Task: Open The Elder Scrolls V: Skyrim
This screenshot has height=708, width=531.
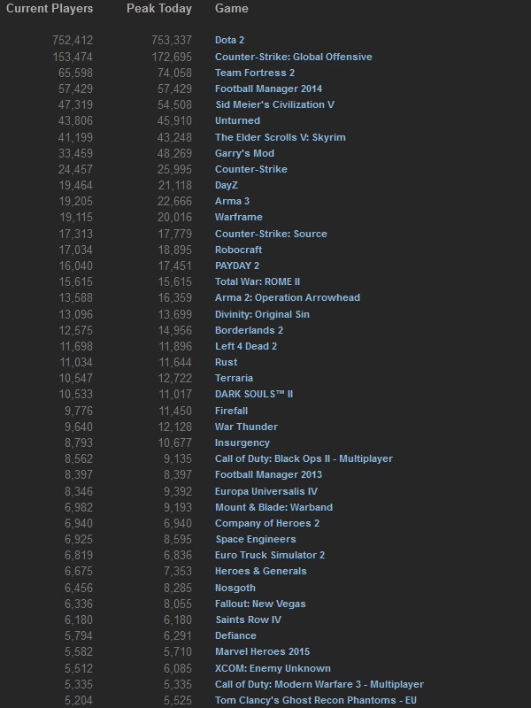Action: 280,137
